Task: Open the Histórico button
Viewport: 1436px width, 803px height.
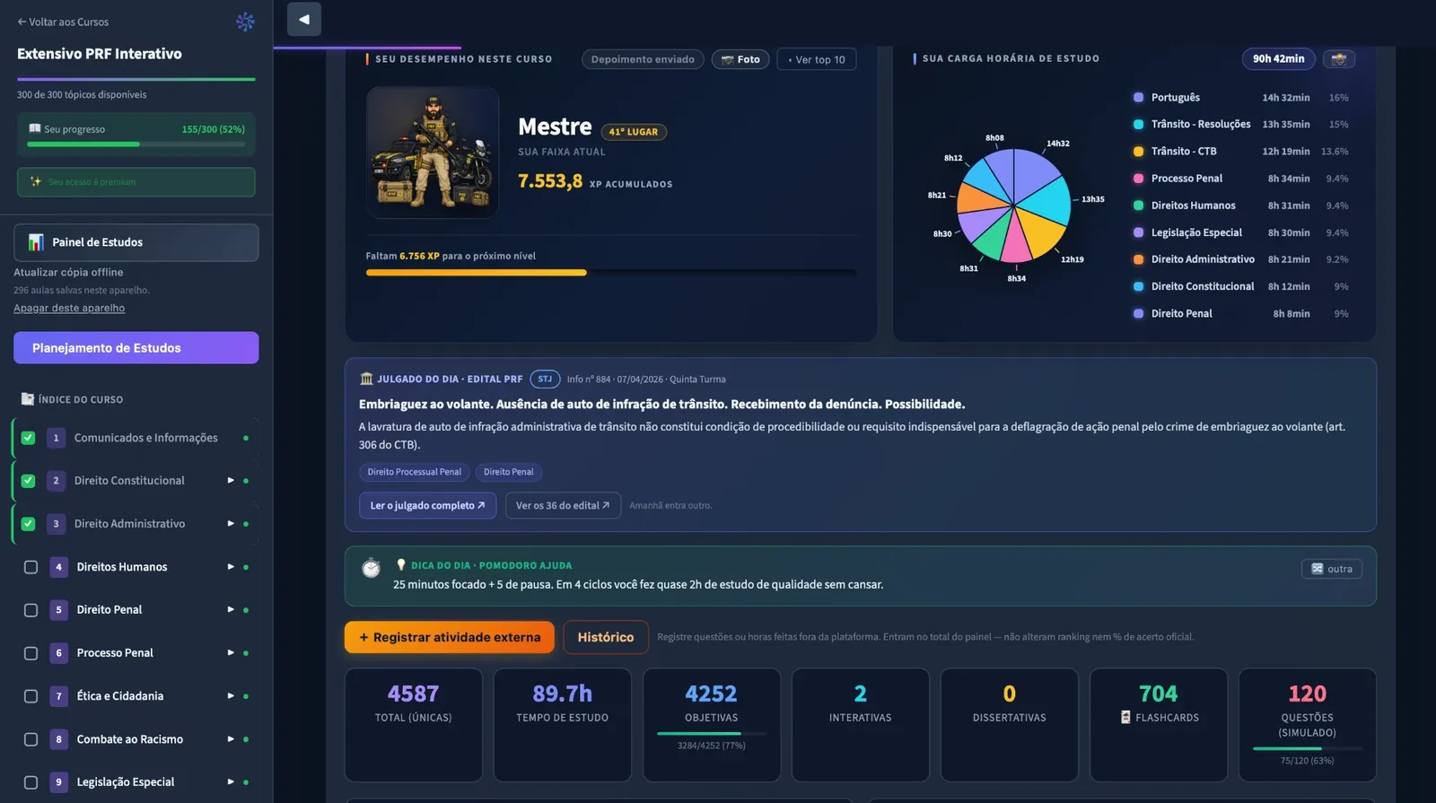Action: (x=606, y=637)
